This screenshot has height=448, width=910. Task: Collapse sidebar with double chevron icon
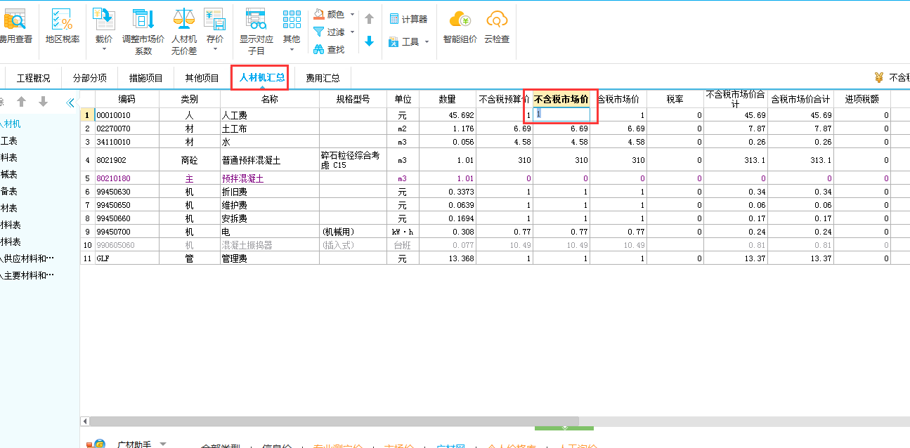[70, 103]
